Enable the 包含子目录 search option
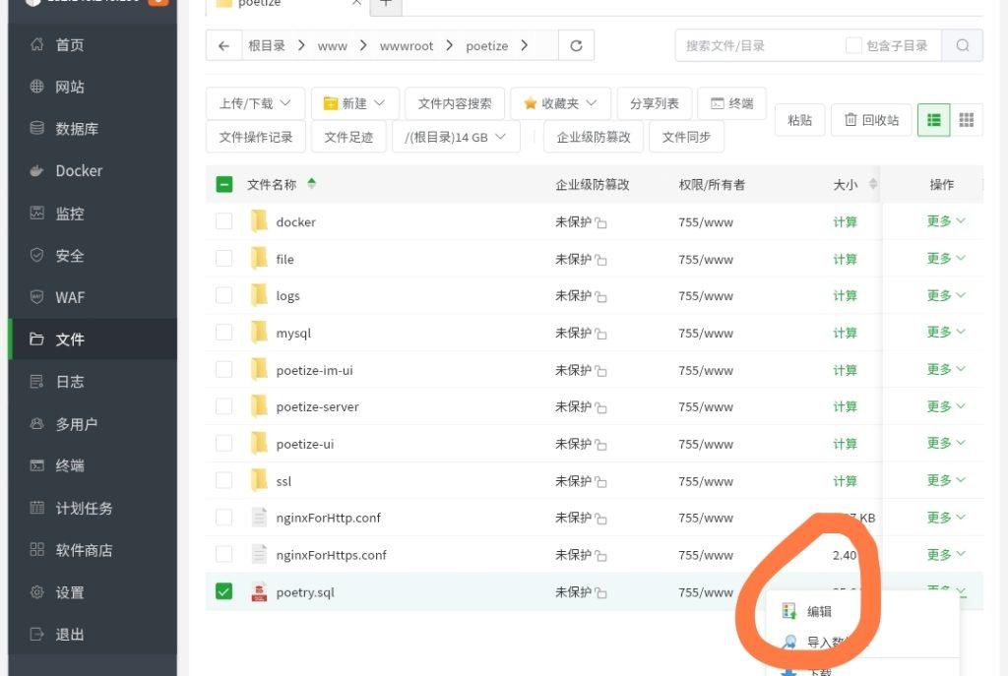This screenshot has width=1008, height=676. 853,44
